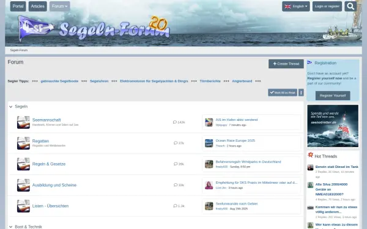Open the Segeln category heading

(x=21, y=106)
